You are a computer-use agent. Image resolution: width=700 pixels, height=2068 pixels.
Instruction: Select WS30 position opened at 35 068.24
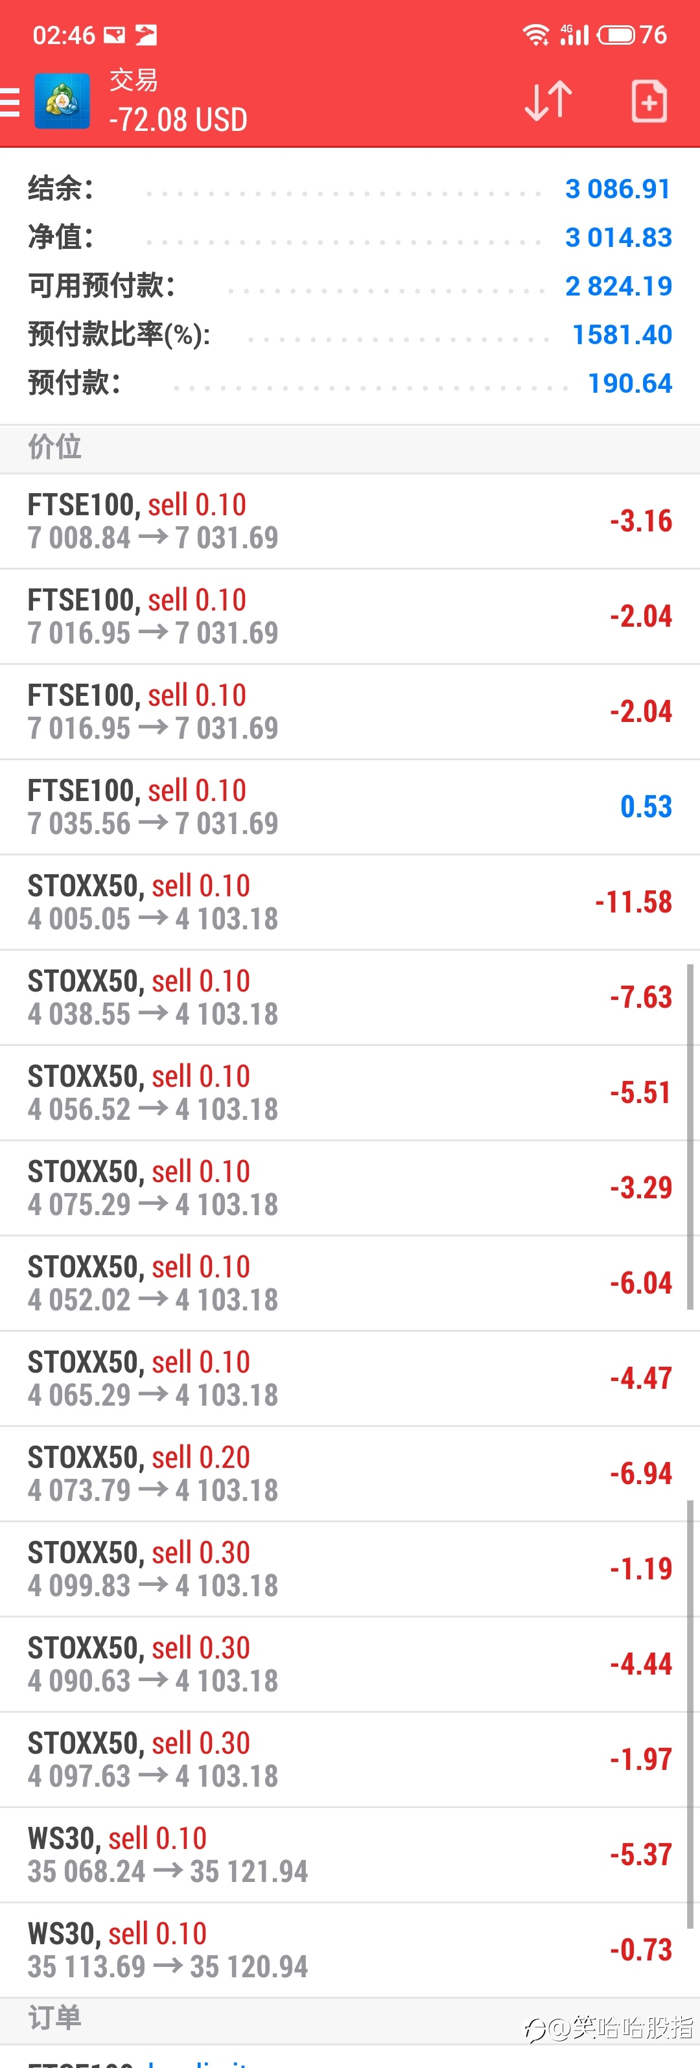click(x=350, y=1855)
